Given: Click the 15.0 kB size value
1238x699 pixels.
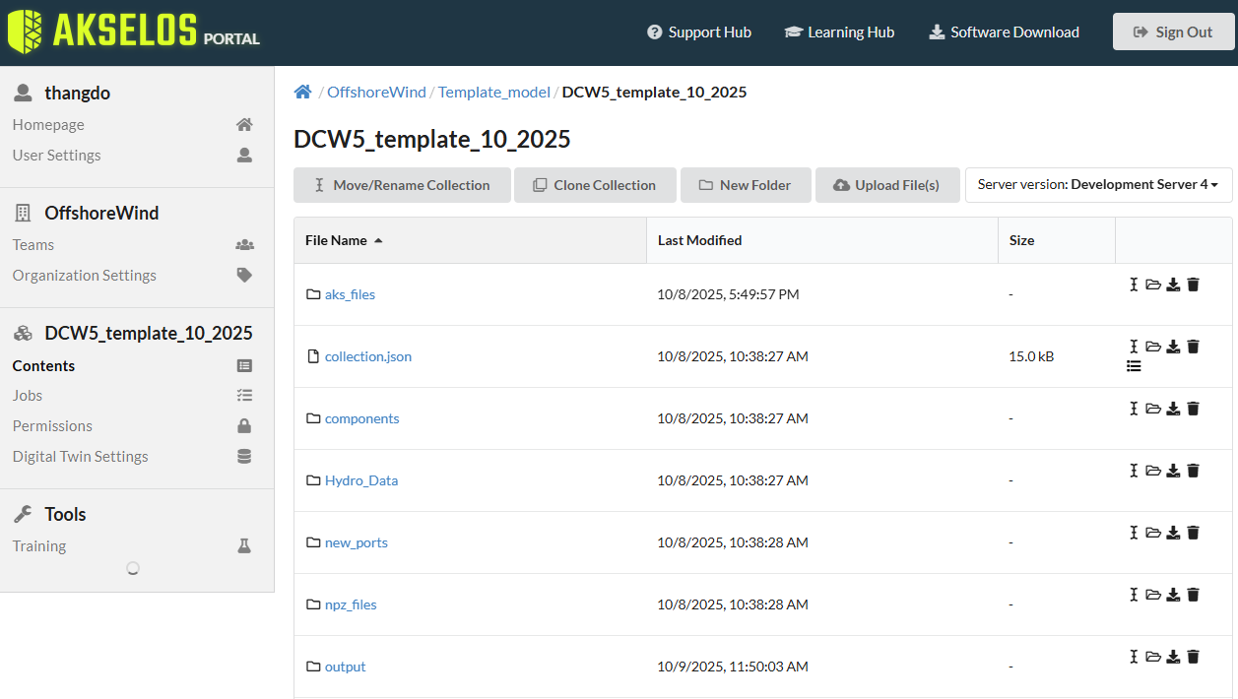Looking at the screenshot, I should (x=1031, y=356).
